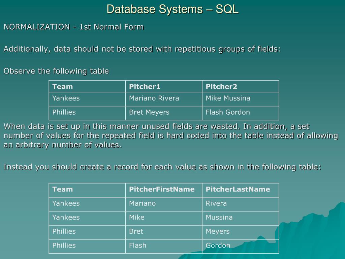
Task: Click the "Observe the following table" line
Action: pyautogui.click(x=56, y=71)
